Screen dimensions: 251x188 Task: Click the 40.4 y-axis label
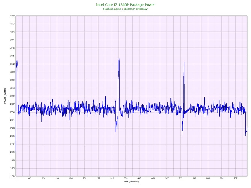coord(12,32)
